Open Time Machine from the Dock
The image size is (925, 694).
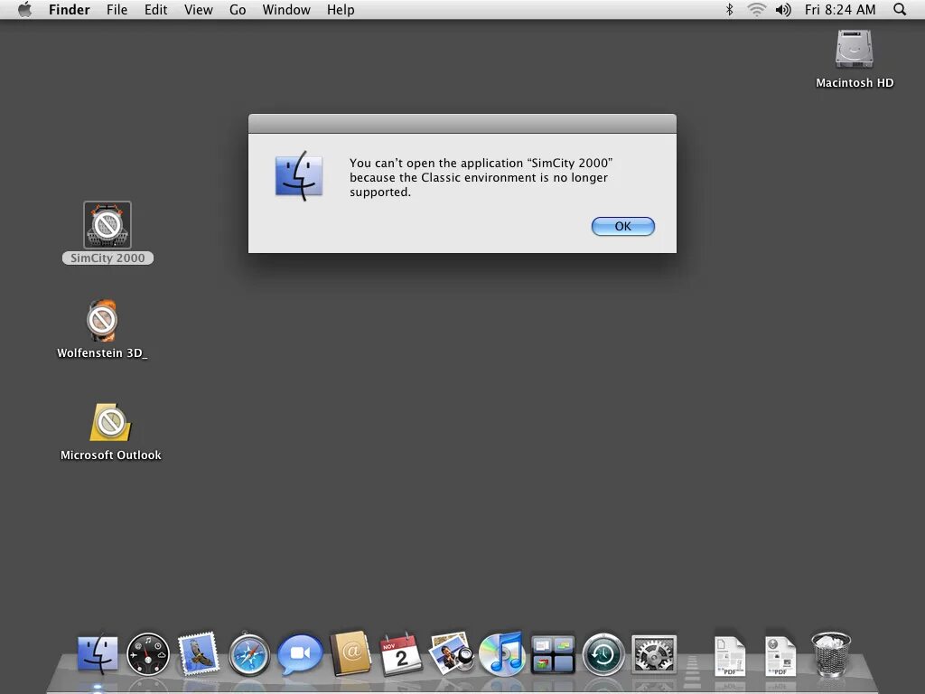[603, 652]
